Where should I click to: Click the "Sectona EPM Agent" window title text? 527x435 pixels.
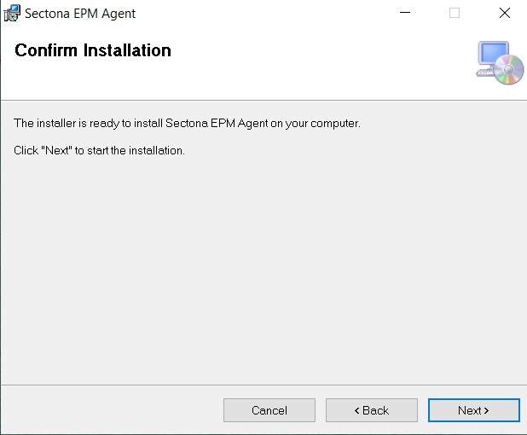coord(80,14)
